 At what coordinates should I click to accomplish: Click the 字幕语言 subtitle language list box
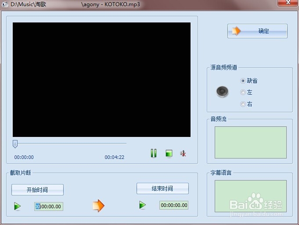click(251, 196)
